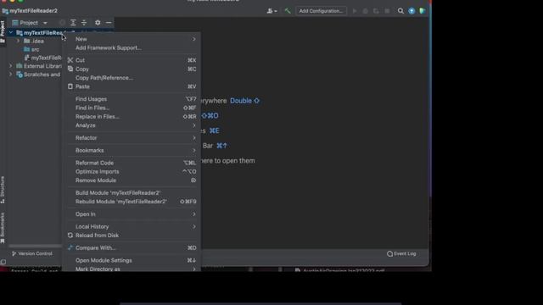Click the Debug bug icon

coord(366,11)
